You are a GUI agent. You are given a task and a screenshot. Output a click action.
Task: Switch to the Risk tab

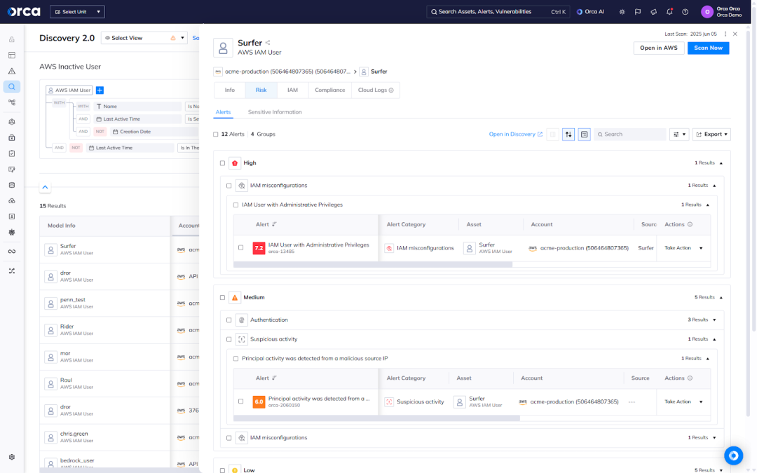tap(261, 90)
